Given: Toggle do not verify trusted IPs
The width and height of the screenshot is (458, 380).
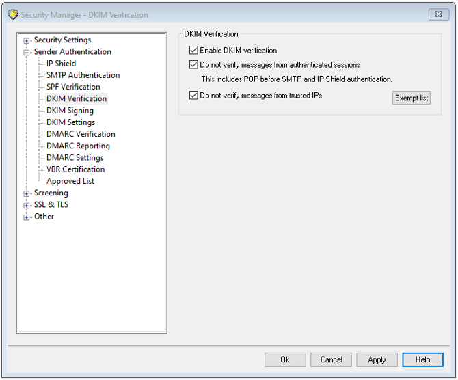Looking at the screenshot, I should [x=193, y=96].
